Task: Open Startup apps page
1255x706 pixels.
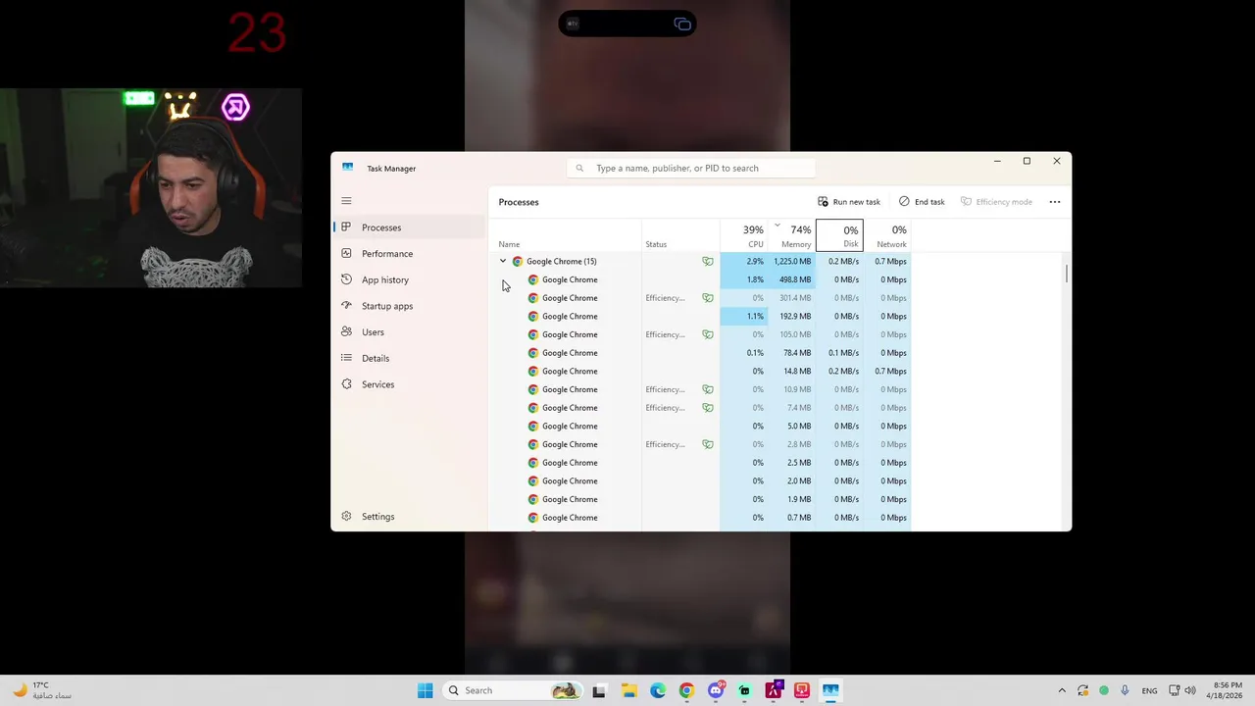Action: (408, 306)
